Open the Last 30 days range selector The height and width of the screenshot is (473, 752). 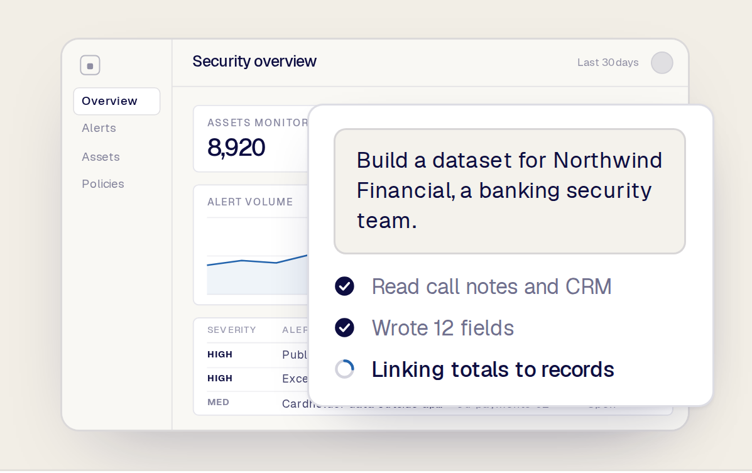608,62
